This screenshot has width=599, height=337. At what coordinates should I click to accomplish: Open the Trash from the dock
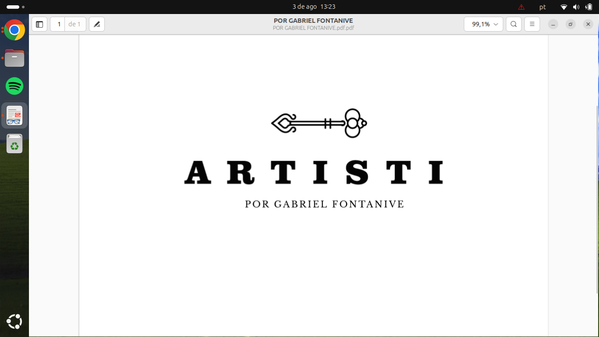click(14, 144)
